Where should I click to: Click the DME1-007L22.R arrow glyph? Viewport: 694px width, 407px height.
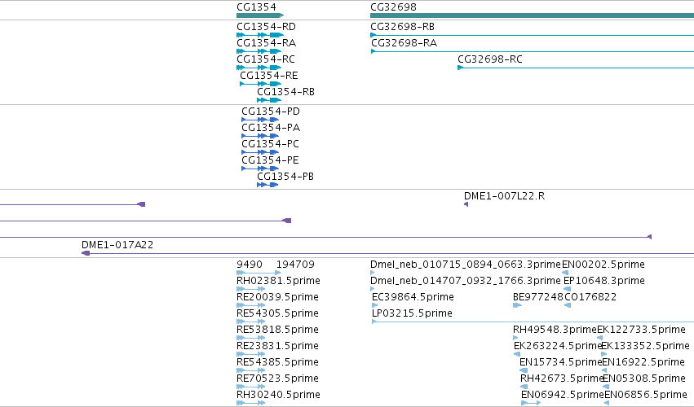click(466, 204)
